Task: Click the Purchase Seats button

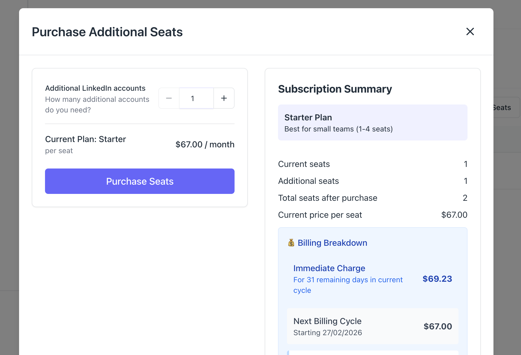Action: [x=140, y=181]
